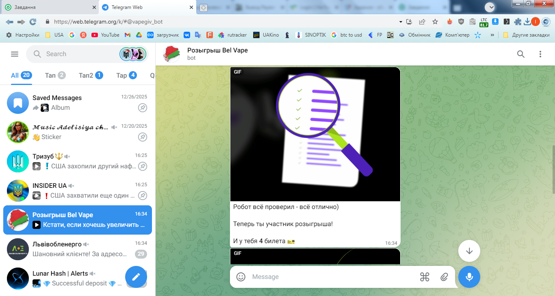Open the Львівобленерго chat
Image resolution: width=555 pixels, height=296 pixels.
coord(77,249)
